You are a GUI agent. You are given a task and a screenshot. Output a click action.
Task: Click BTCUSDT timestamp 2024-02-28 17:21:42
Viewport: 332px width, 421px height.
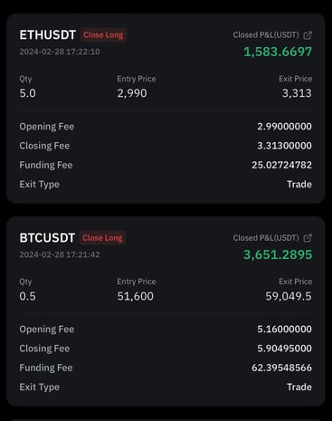coord(60,254)
